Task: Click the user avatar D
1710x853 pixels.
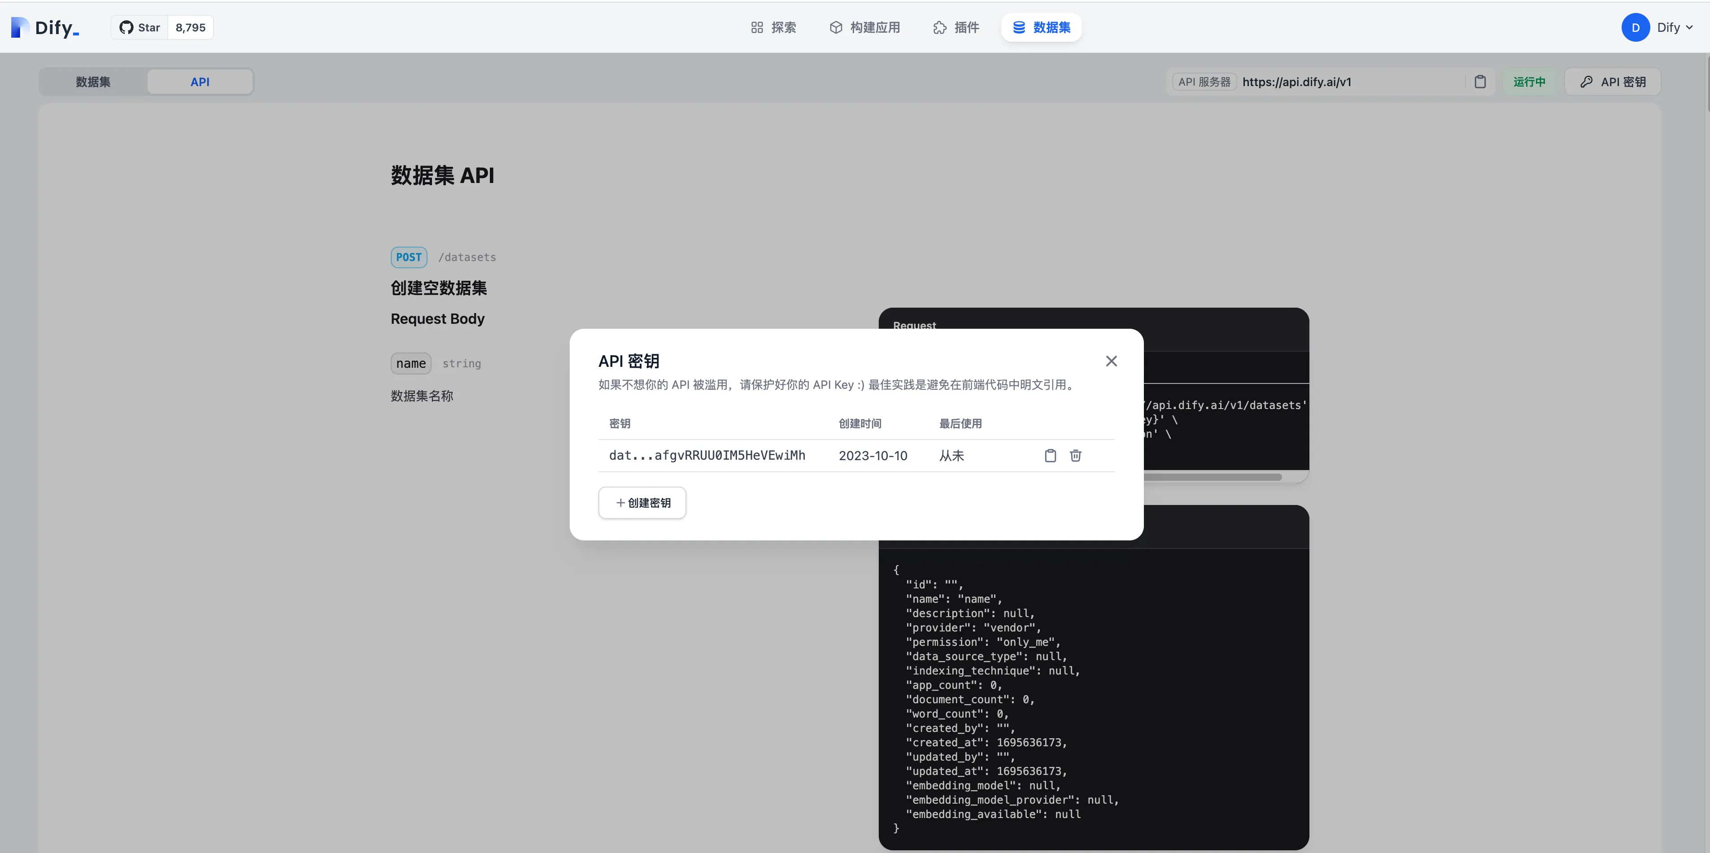Action: (1635, 27)
